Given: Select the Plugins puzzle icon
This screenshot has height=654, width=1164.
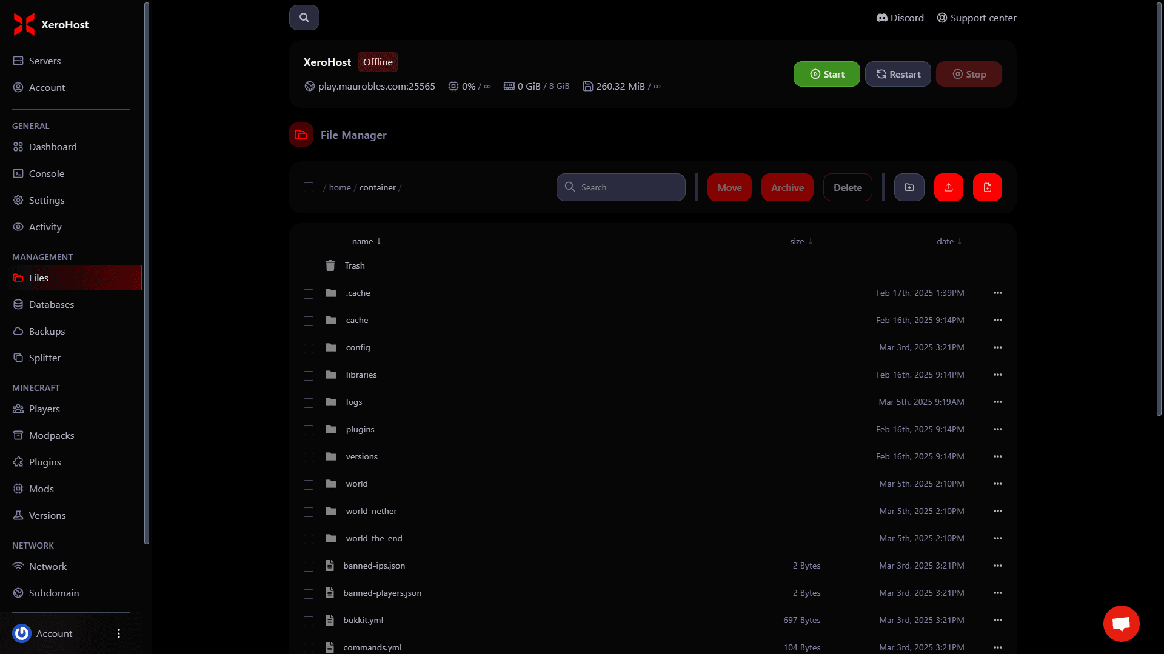Looking at the screenshot, I should click(x=18, y=462).
